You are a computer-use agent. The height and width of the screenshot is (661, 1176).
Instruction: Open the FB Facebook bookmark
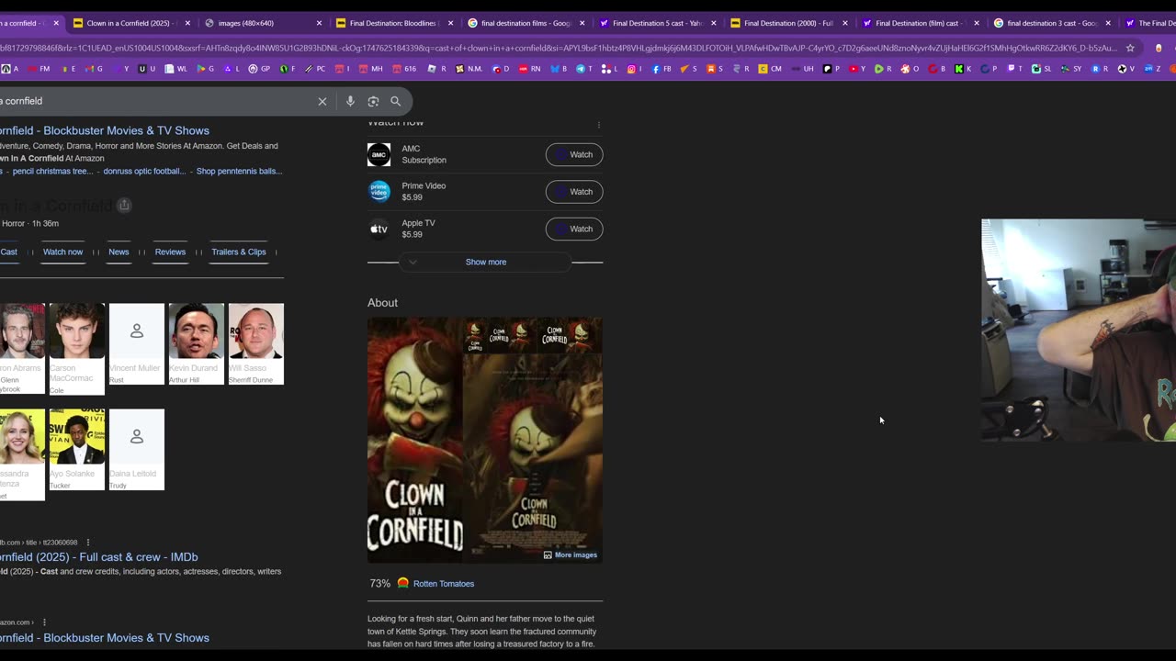[661, 69]
